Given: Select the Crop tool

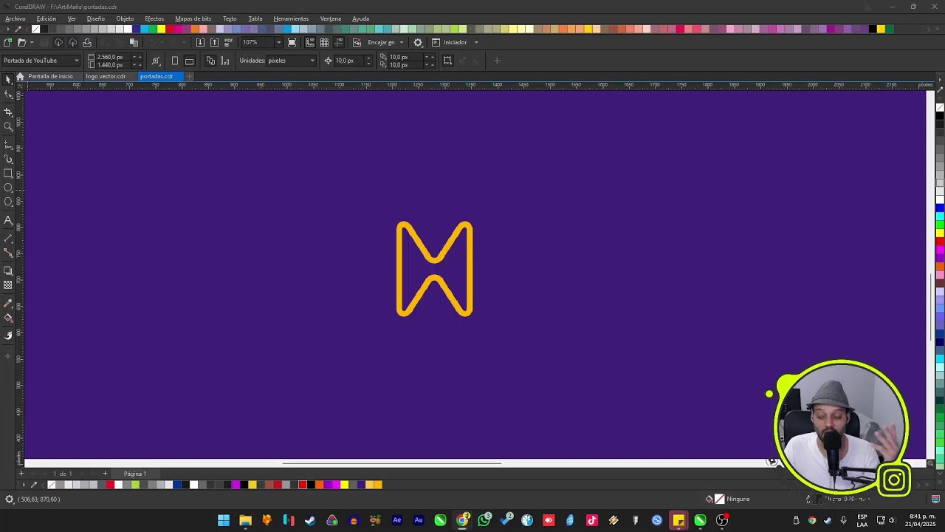Looking at the screenshot, I should click(8, 112).
